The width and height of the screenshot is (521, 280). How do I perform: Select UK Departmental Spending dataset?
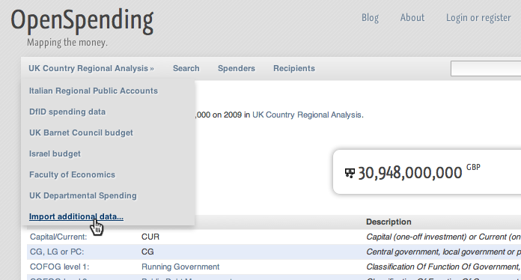pos(83,195)
